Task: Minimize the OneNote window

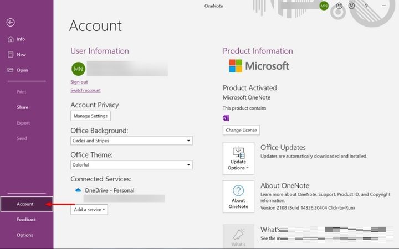Action: tap(383, 6)
